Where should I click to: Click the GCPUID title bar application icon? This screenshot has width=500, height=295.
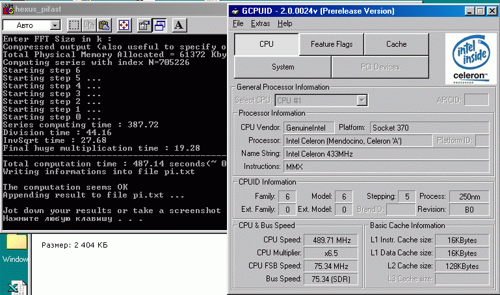coord(235,11)
